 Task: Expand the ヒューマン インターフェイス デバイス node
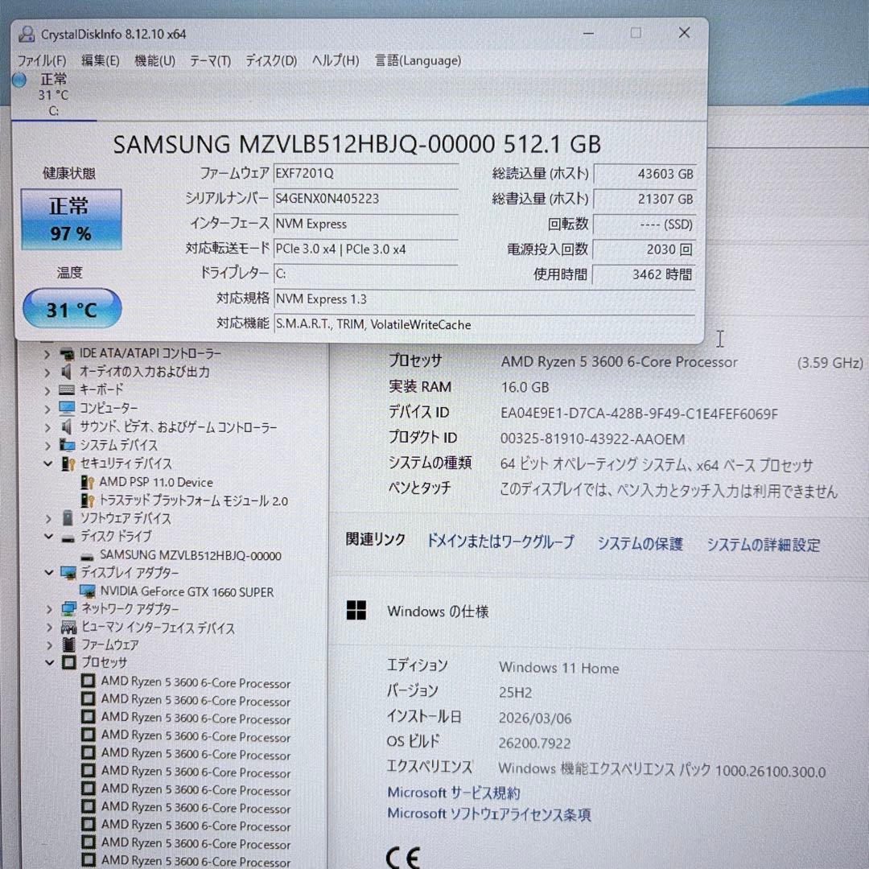(x=50, y=628)
